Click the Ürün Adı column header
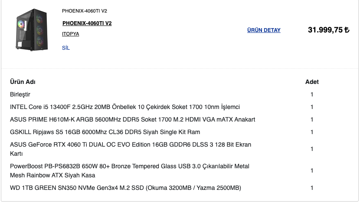Image resolution: width=360 pixels, height=202 pixels. 23,82
